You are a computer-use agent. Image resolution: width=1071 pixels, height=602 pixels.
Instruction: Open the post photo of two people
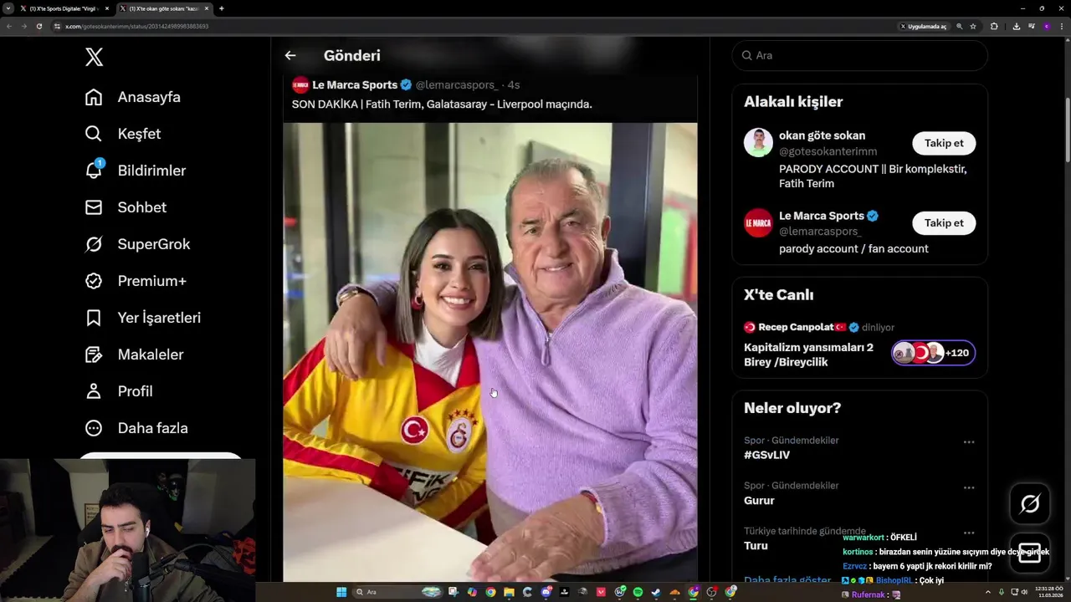(489, 351)
